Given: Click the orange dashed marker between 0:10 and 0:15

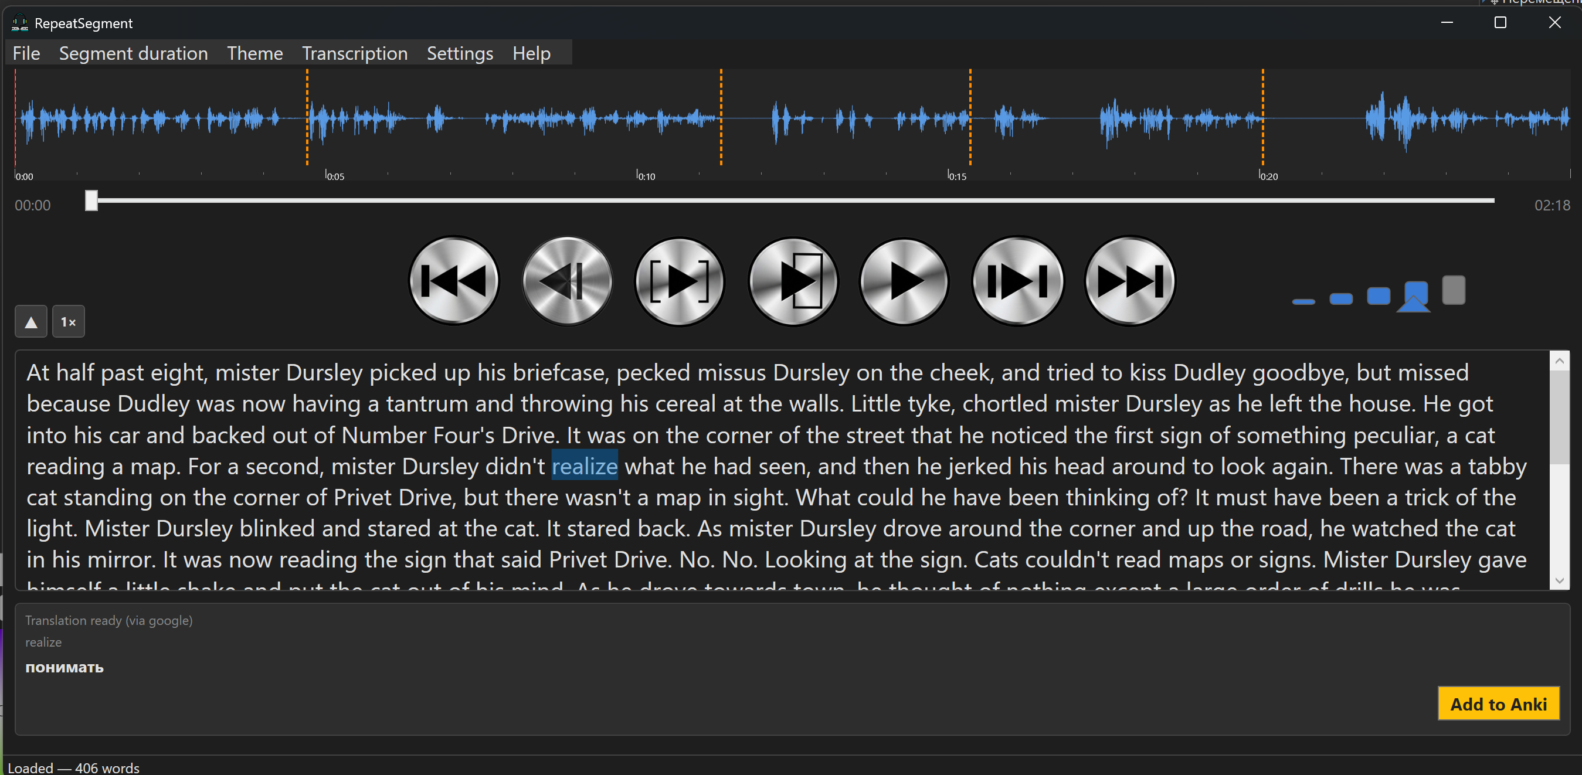Looking at the screenshot, I should (721, 117).
